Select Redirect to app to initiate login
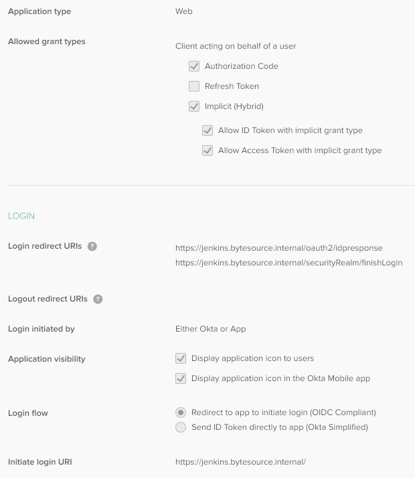 pyautogui.click(x=181, y=412)
